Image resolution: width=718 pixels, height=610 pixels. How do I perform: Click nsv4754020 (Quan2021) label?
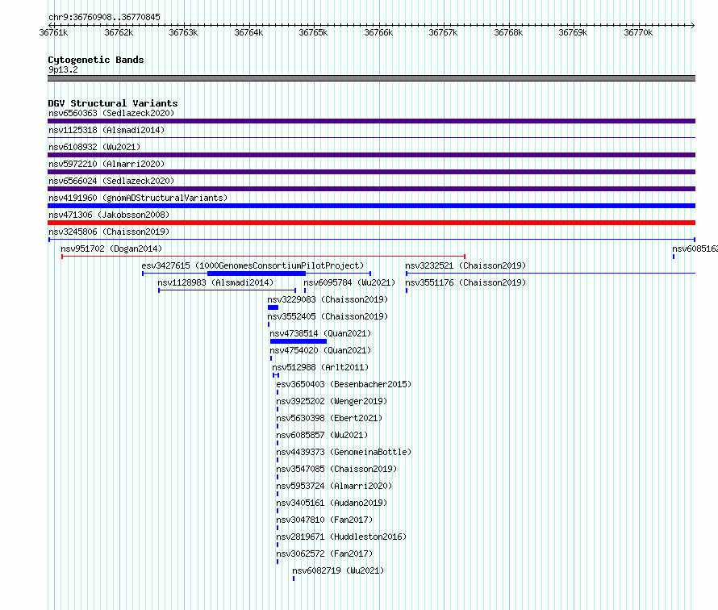click(x=320, y=350)
